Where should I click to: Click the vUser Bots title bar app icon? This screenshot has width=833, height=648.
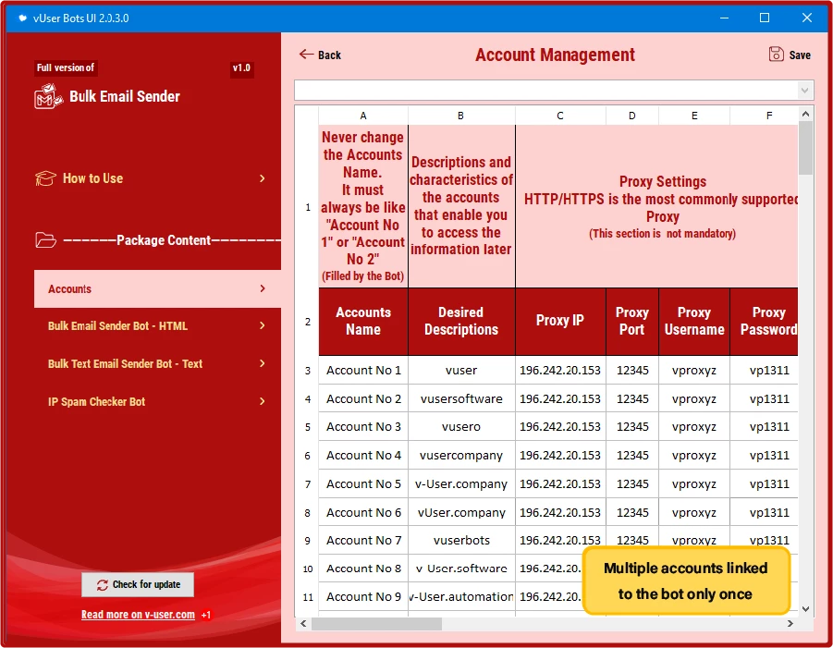pos(22,18)
